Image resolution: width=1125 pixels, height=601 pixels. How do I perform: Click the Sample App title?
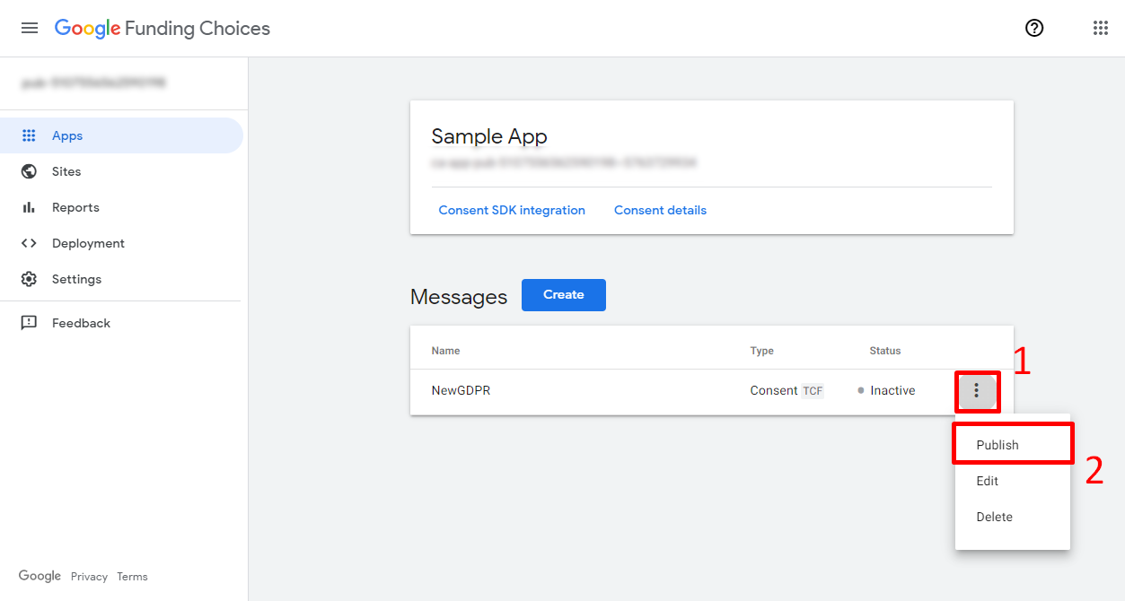point(489,136)
